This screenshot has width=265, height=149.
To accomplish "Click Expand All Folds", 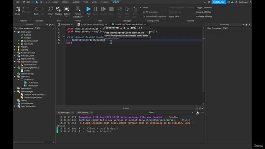I will click(204, 12).
